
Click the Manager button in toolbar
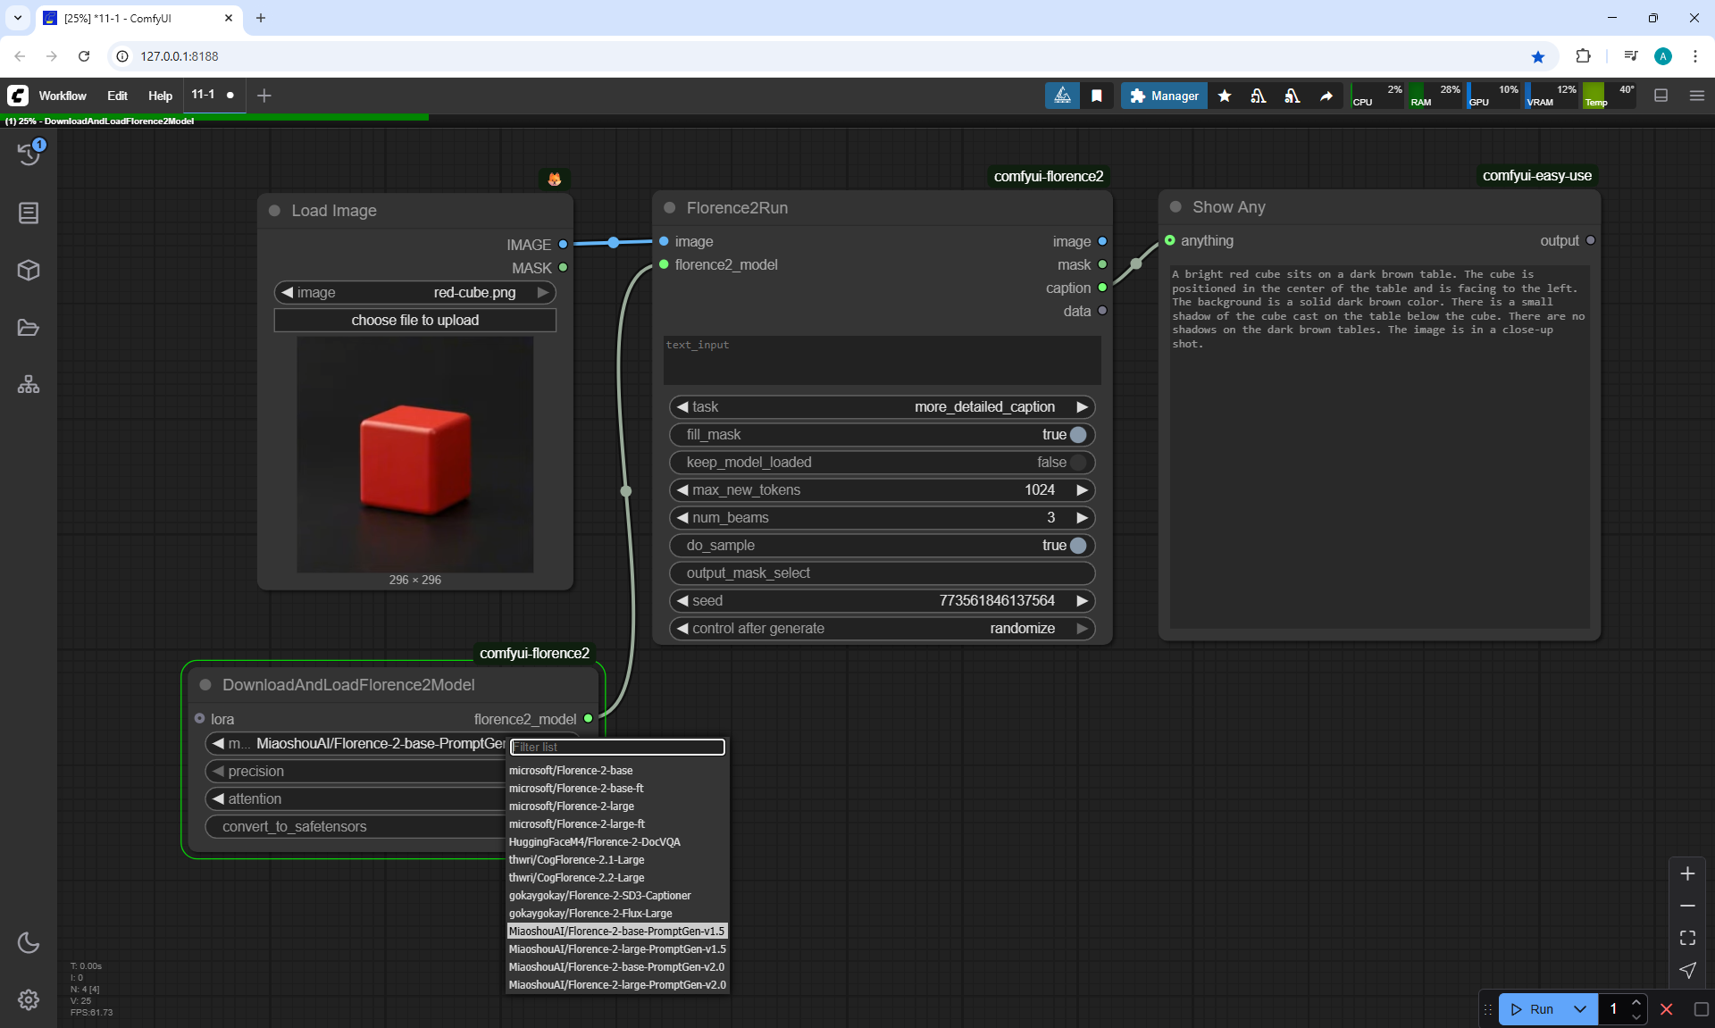click(x=1164, y=96)
